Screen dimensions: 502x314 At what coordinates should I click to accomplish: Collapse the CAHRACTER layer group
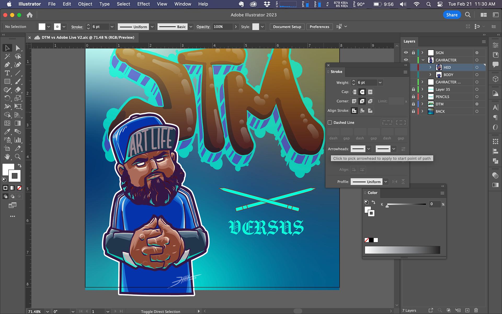point(423,60)
